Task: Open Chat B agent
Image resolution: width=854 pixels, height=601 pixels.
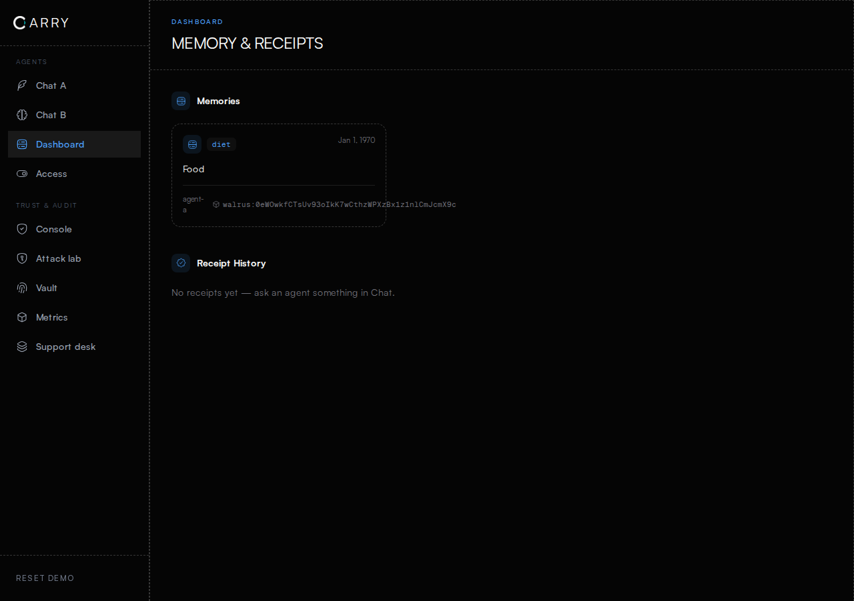Action: coord(74,115)
